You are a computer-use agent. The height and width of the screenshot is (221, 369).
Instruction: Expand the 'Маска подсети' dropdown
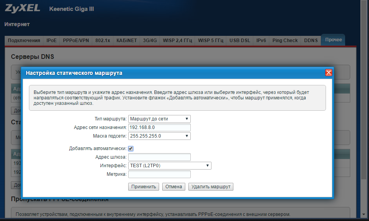tap(159, 136)
